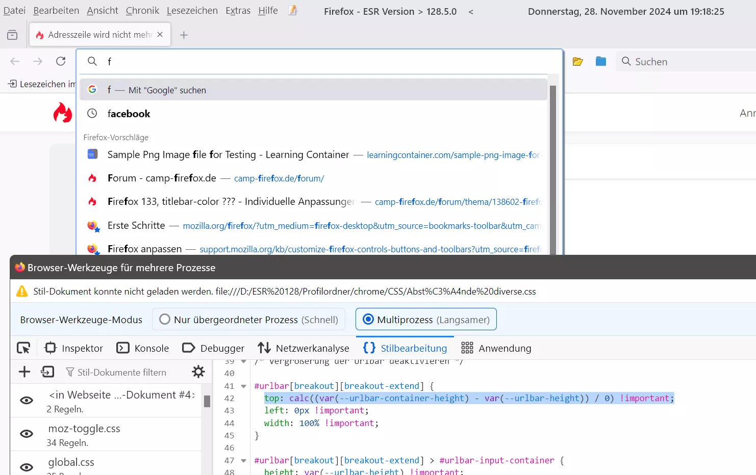The width and height of the screenshot is (756, 475).
Task: Click the reload page icon
Action: pos(61,62)
